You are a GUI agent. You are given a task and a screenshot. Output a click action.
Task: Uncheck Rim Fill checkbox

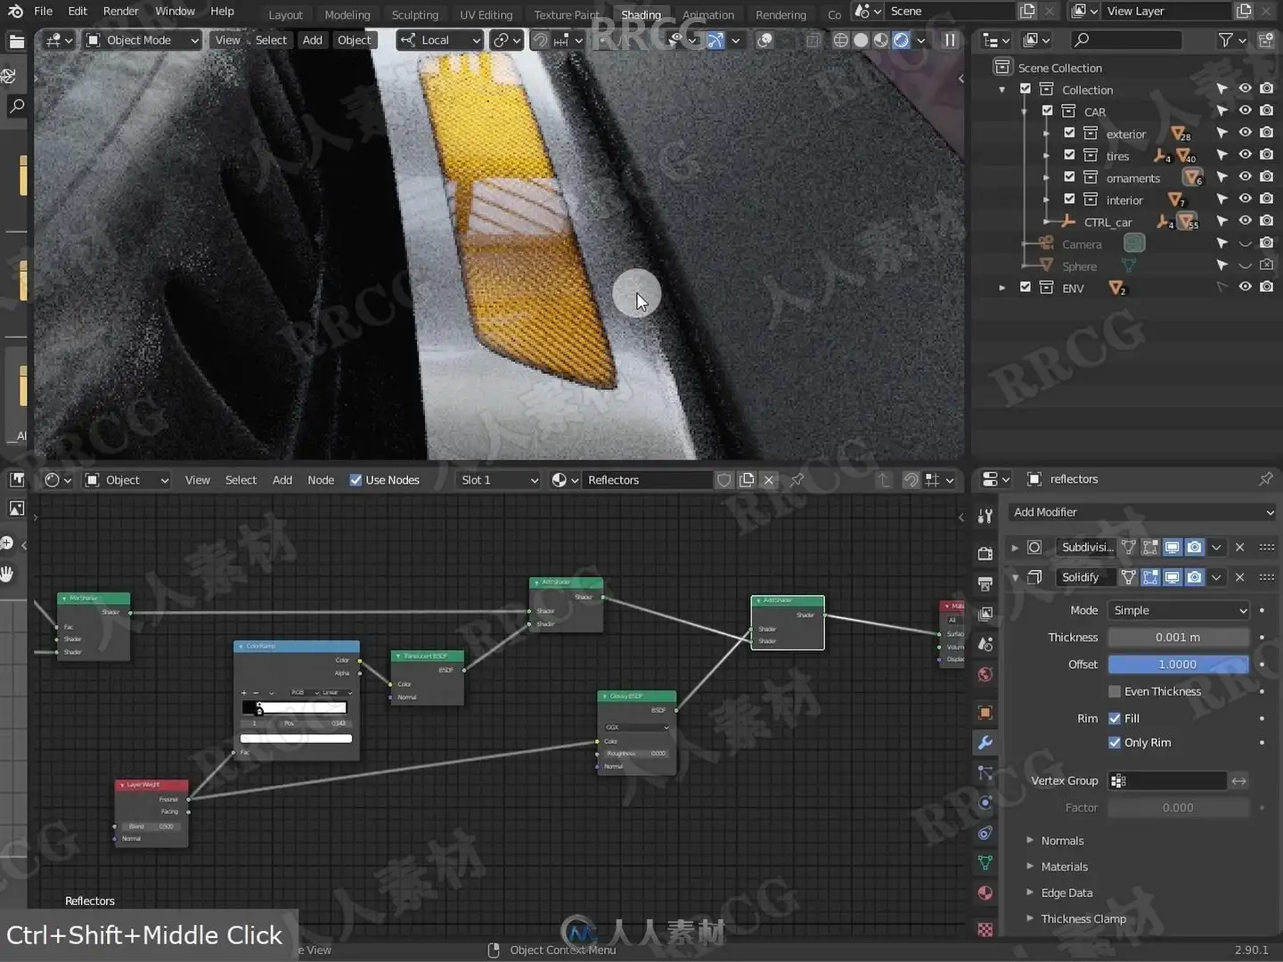(1115, 718)
